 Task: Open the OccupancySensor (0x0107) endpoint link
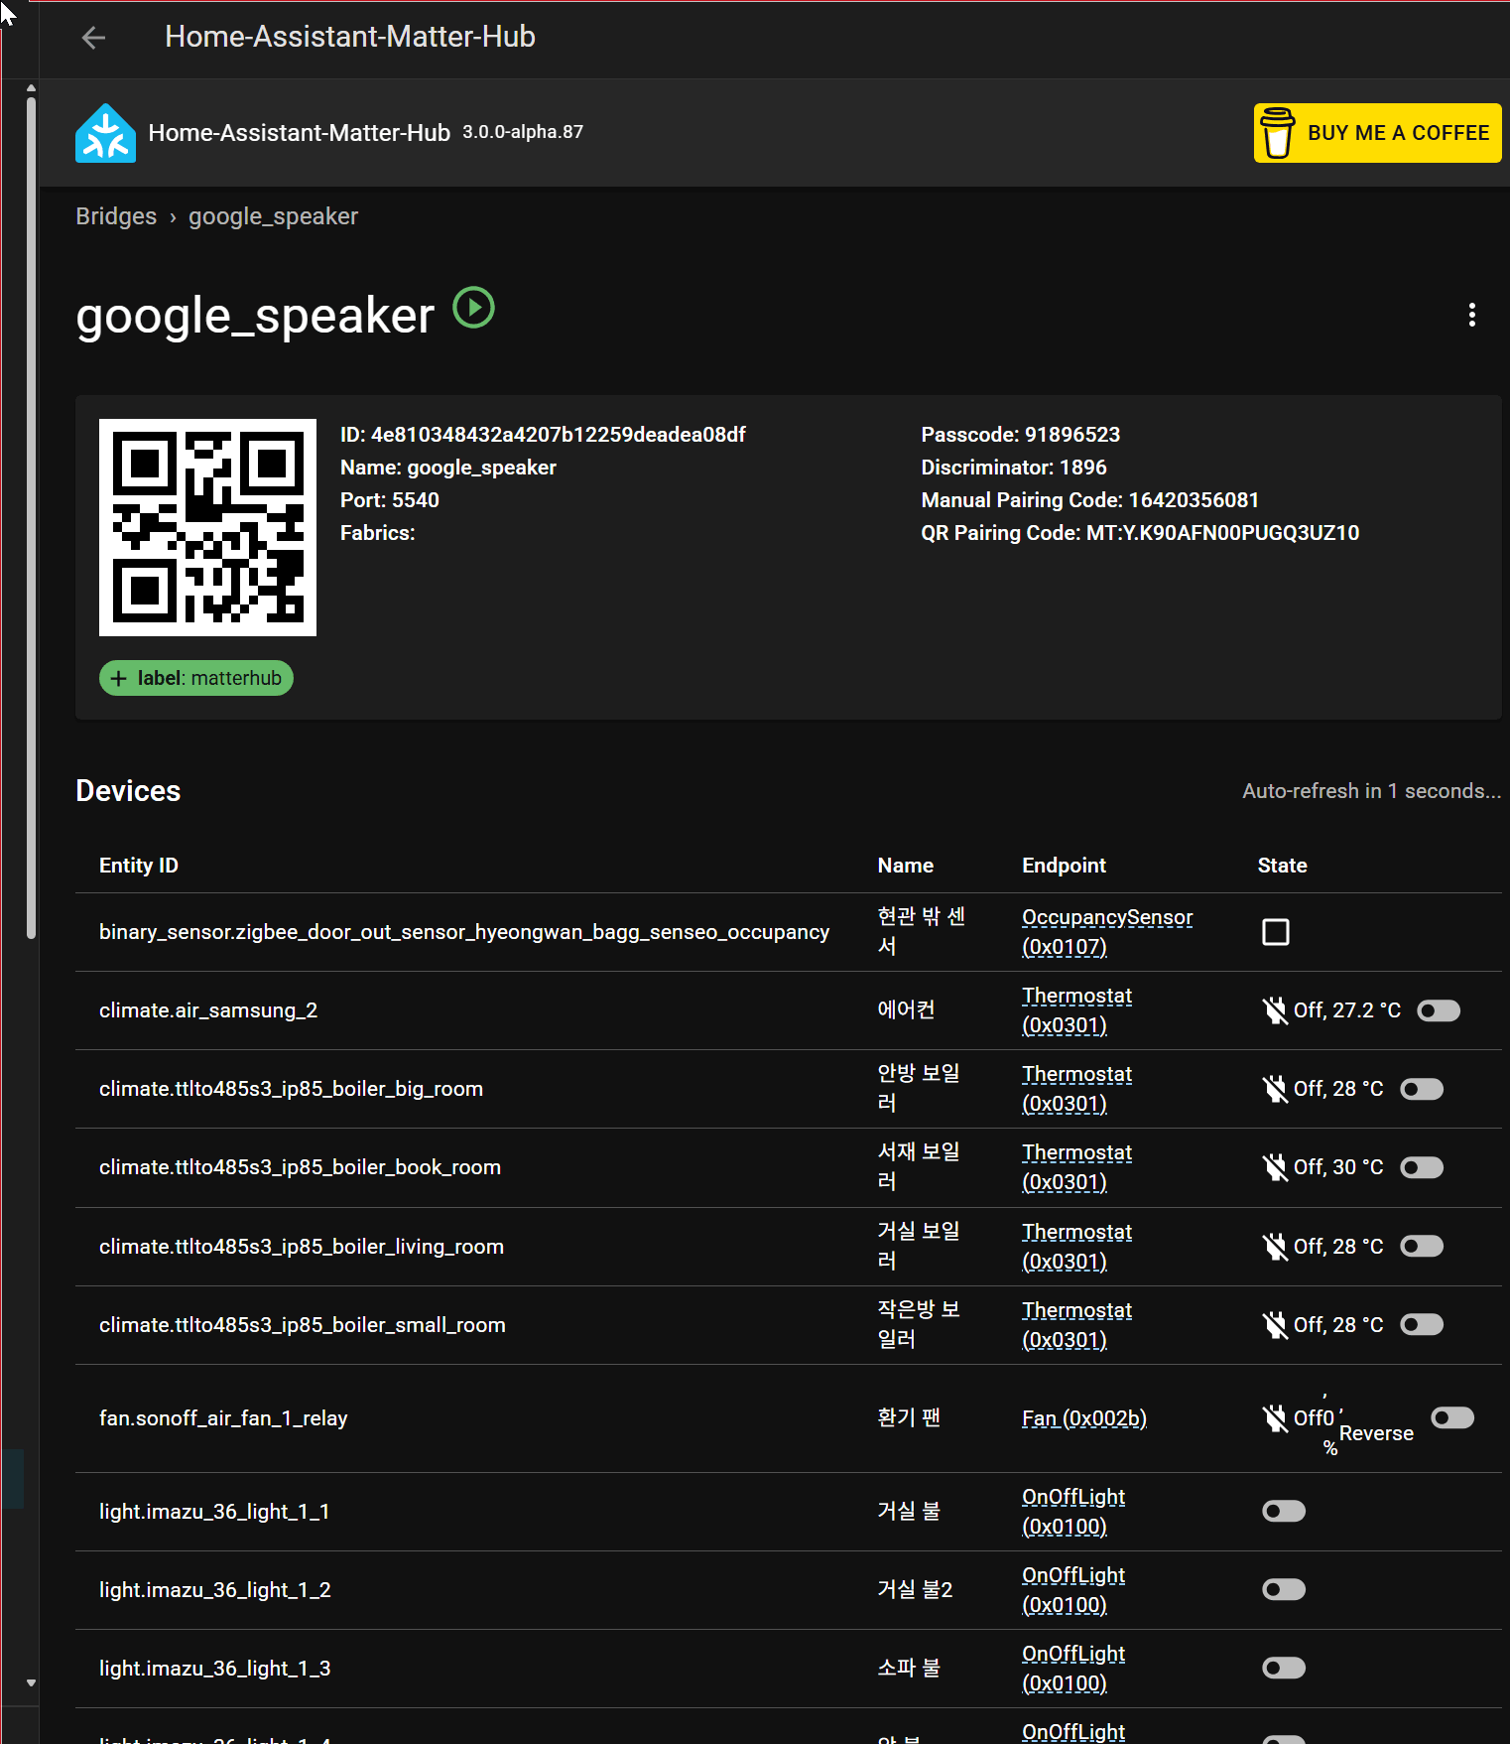point(1107,932)
